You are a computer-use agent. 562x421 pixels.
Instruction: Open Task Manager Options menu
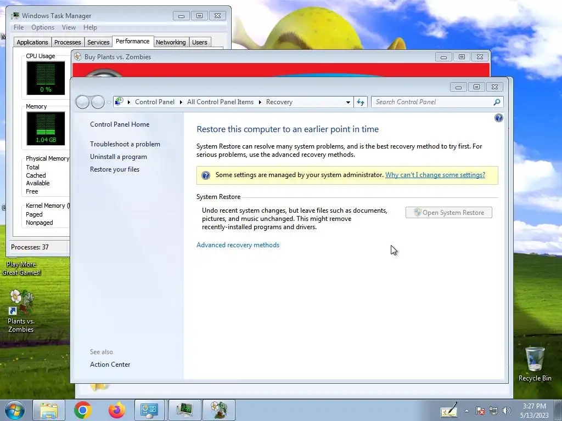(x=43, y=27)
